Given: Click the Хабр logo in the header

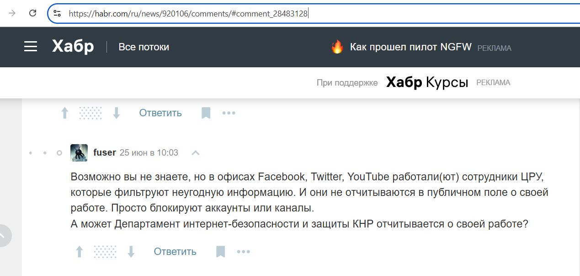Looking at the screenshot, I should tap(73, 47).
